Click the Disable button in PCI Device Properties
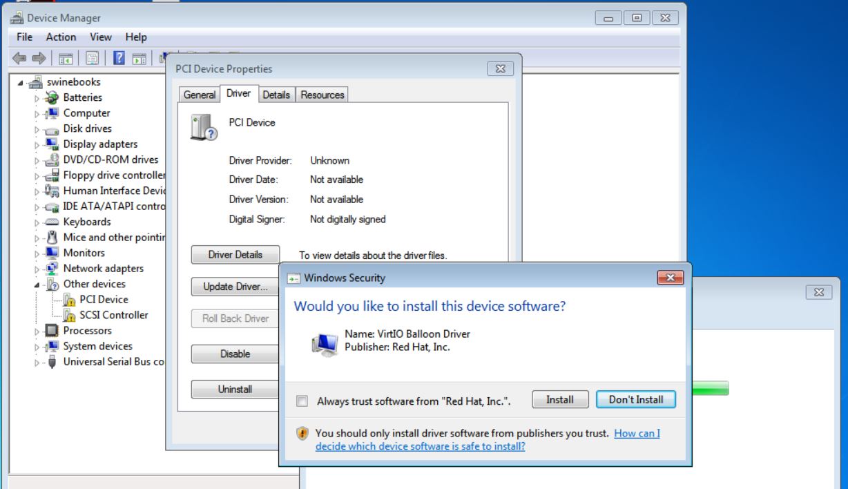The width and height of the screenshot is (848, 489). (x=235, y=354)
